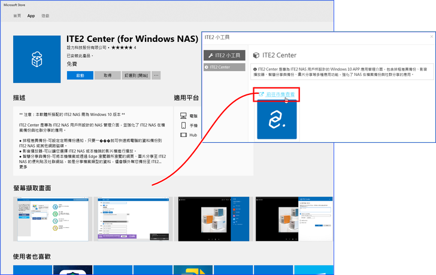
Task: Open the fourth screenshot thumbnail with white dialog
Action: tap(294, 219)
